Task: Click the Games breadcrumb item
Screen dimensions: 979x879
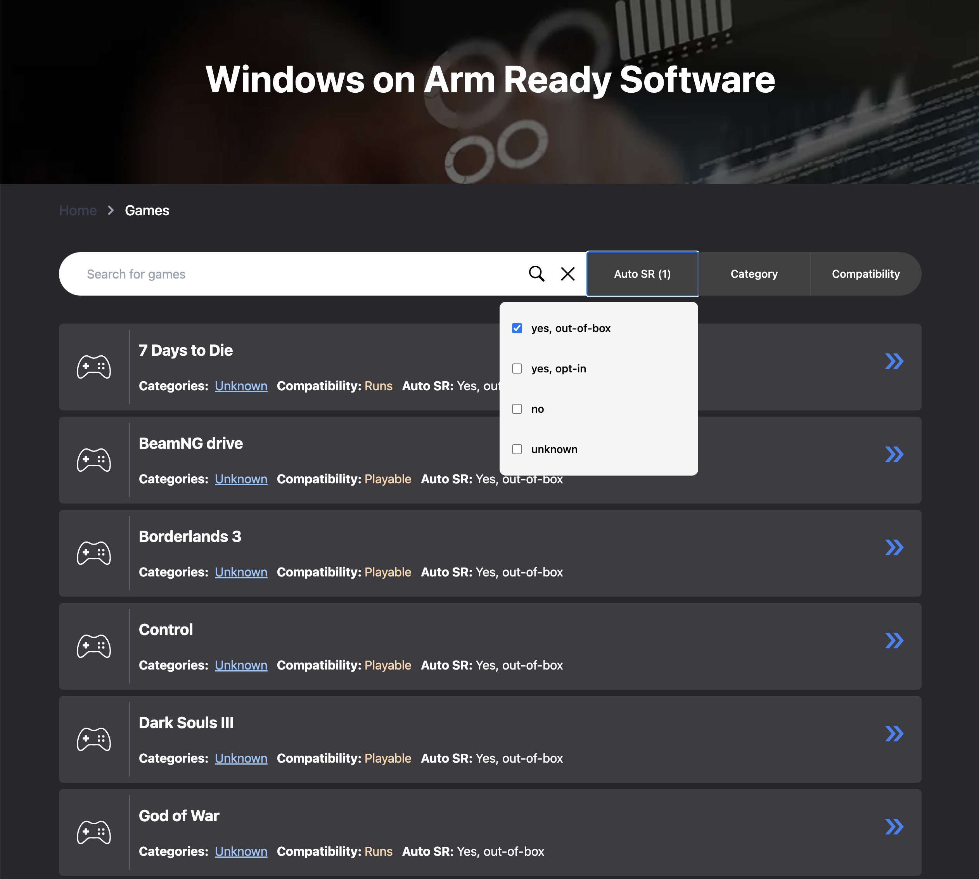Action: 147,211
